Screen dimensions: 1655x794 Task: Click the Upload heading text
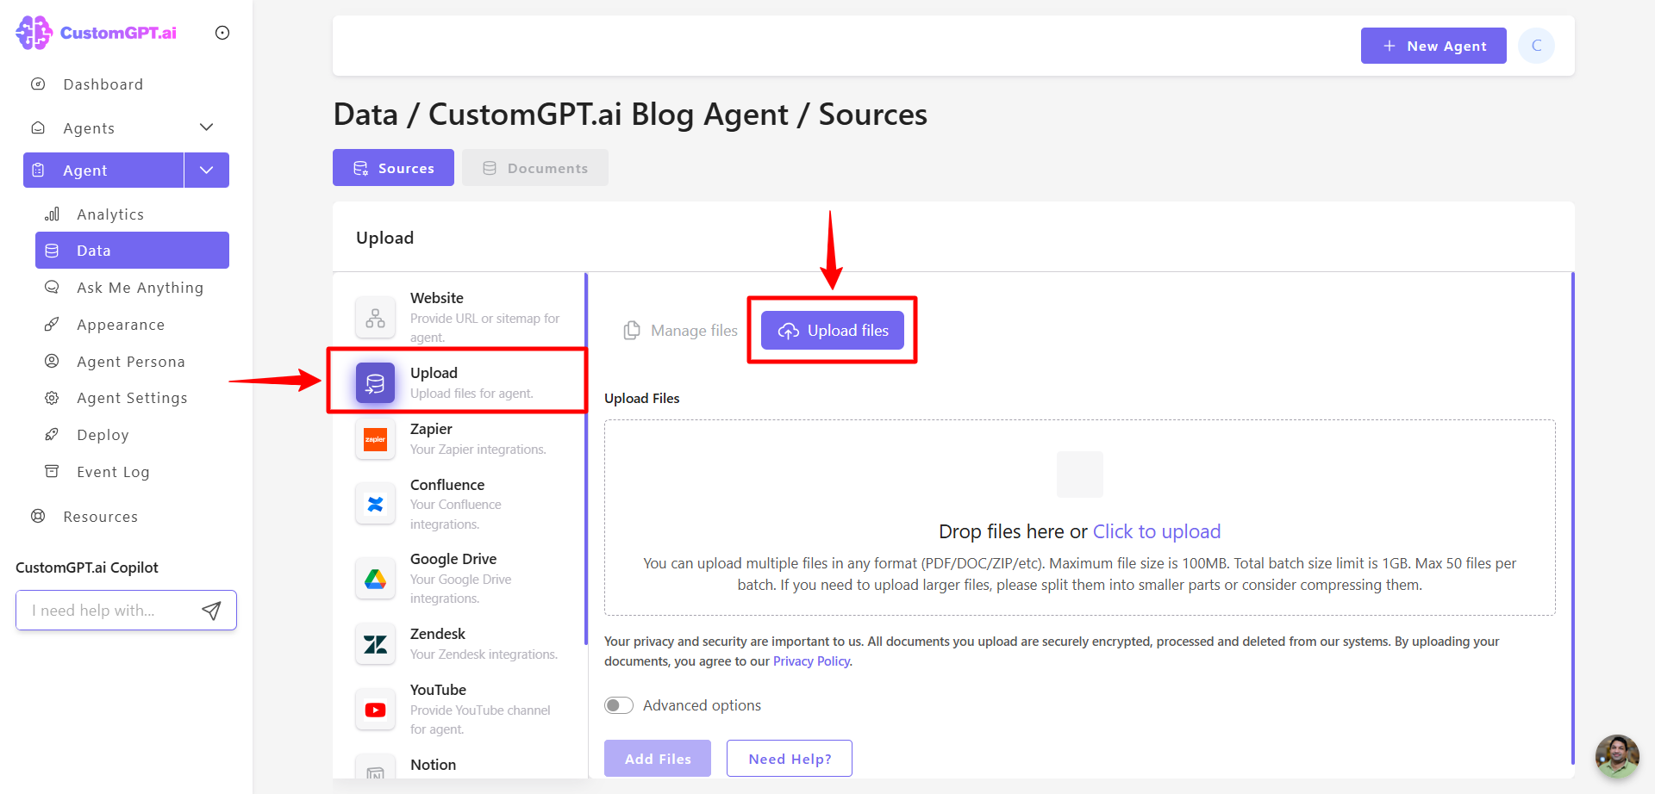pyautogui.click(x=384, y=238)
